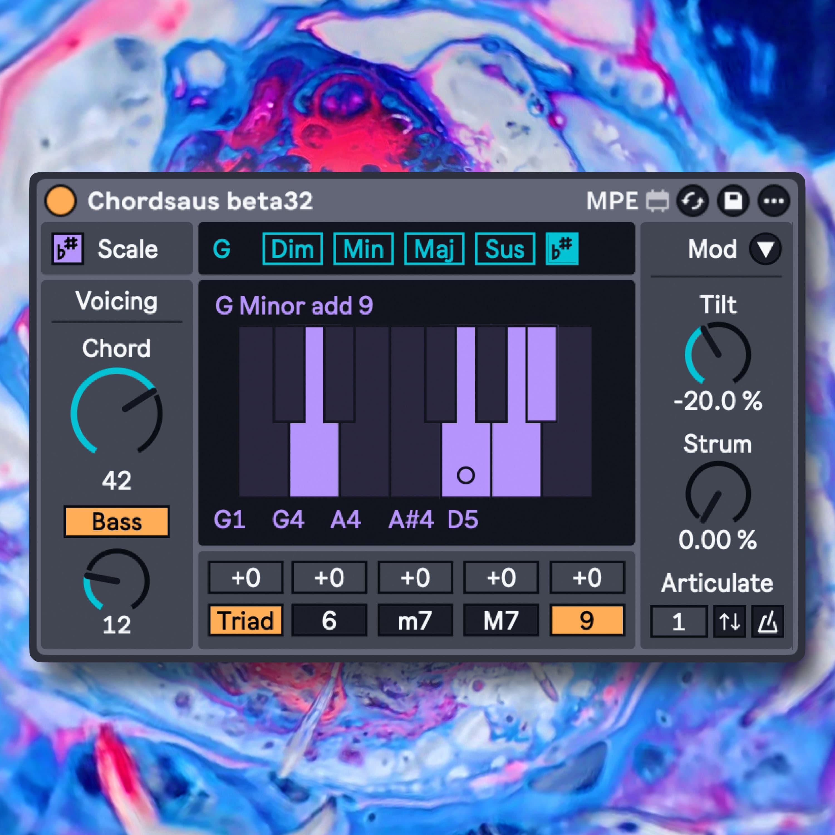Click the Articulate metronome icon
This screenshot has height=835, width=835.
tap(768, 622)
